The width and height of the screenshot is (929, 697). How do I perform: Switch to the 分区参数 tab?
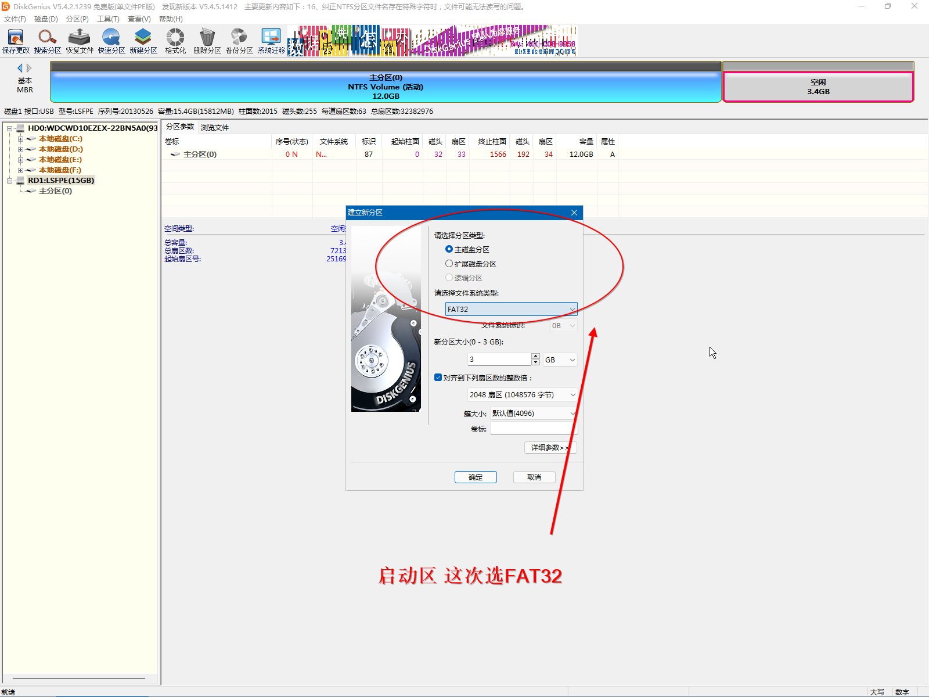click(180, 127)
